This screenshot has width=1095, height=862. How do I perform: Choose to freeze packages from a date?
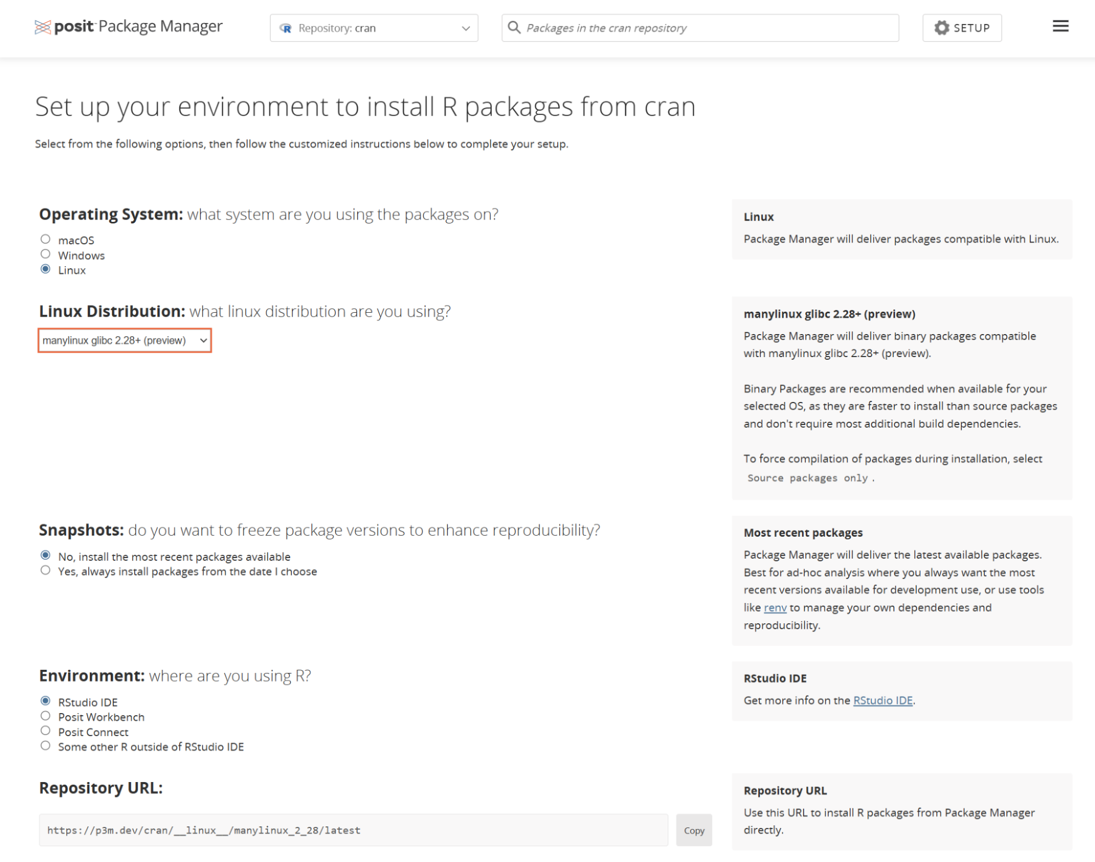(45, 571)
